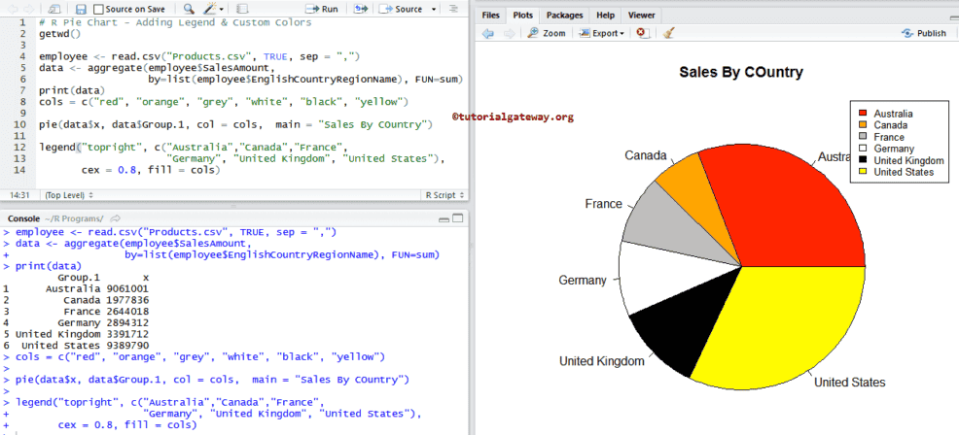Go to previous plot arrow

[489, 33]
